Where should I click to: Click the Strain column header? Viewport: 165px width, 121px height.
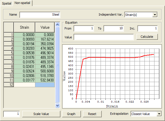[x=25, y=27]
